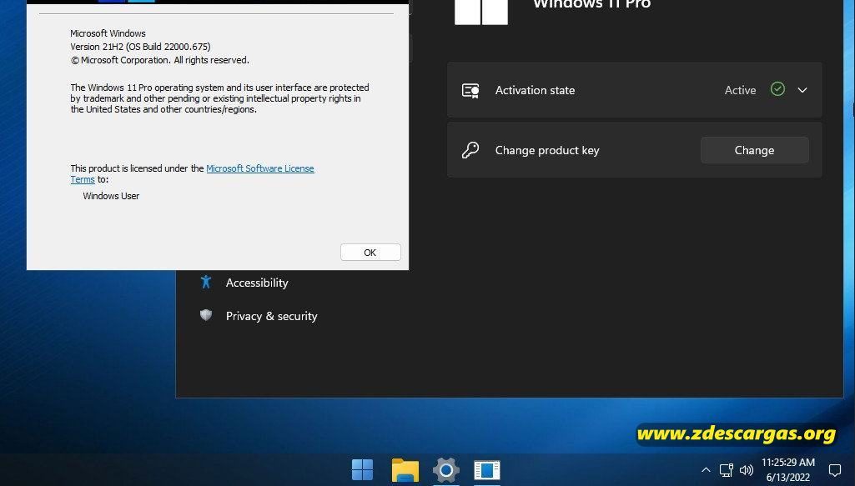Open the clock showing 11:25:29 AM

(x=788, y=463)
